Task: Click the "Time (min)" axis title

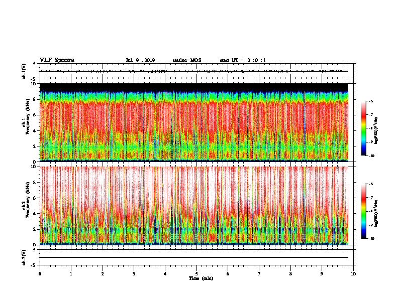Action: point(201,278)
